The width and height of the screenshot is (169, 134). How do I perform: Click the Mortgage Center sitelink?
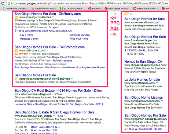click(x=29, y=39)
